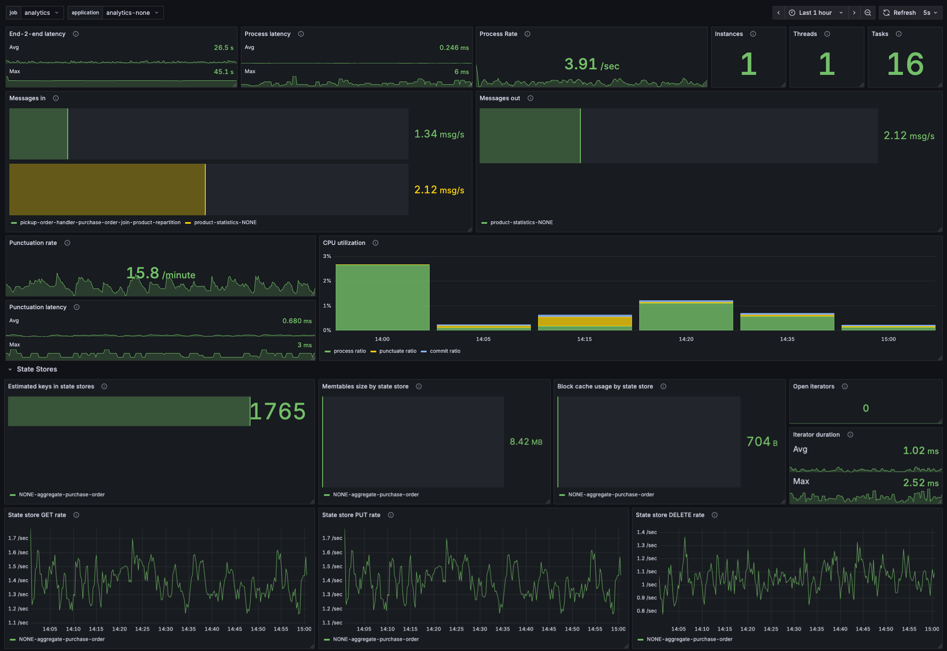The image size is (947, 651).
Task: Click the zoom out time range icon
Action: (868, 13)
